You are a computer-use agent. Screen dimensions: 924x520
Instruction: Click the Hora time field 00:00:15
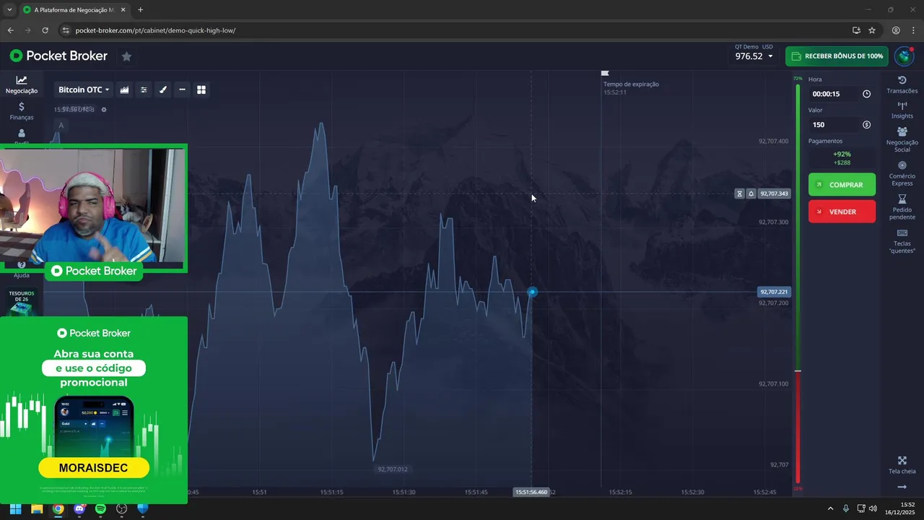842,94
